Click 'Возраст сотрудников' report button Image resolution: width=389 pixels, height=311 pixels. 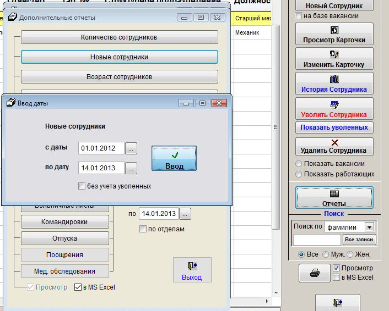pos(120,77)
